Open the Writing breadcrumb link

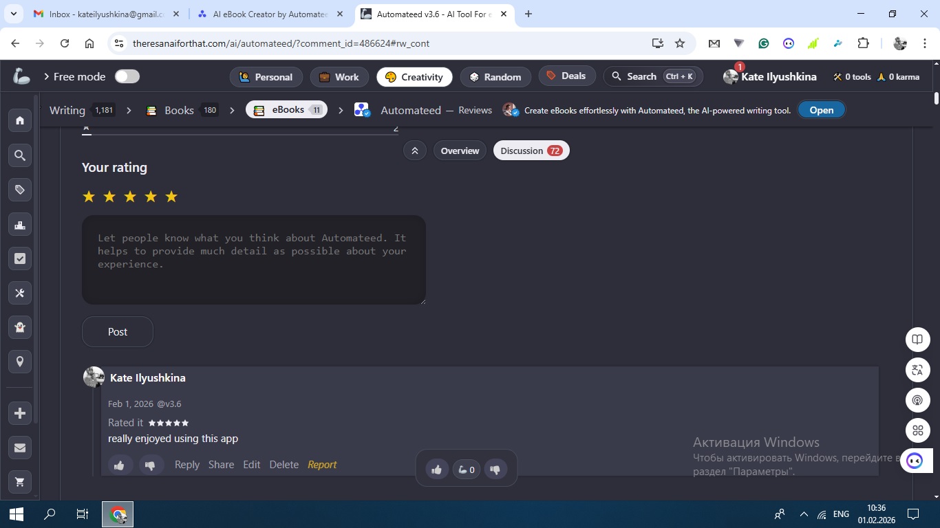click(x=67, y=110)
